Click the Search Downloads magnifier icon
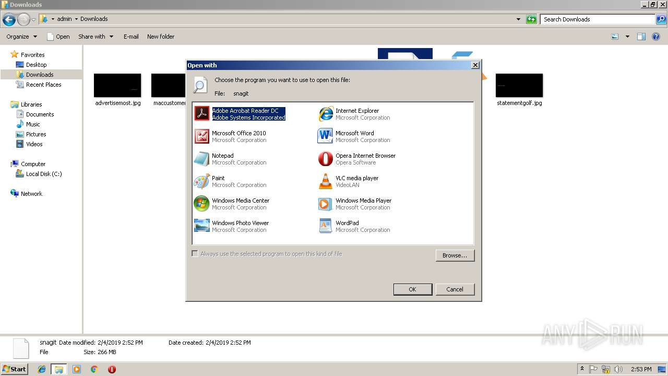Image resolution: width=668 pixels, height=376 pixels. click(x=662, y=19)
